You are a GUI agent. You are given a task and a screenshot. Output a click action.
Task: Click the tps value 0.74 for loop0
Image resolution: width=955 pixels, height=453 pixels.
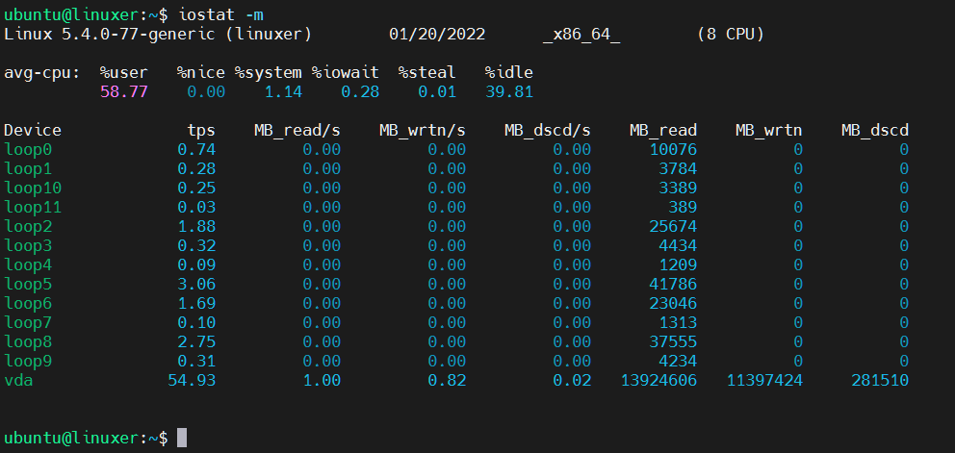(196, 150)
